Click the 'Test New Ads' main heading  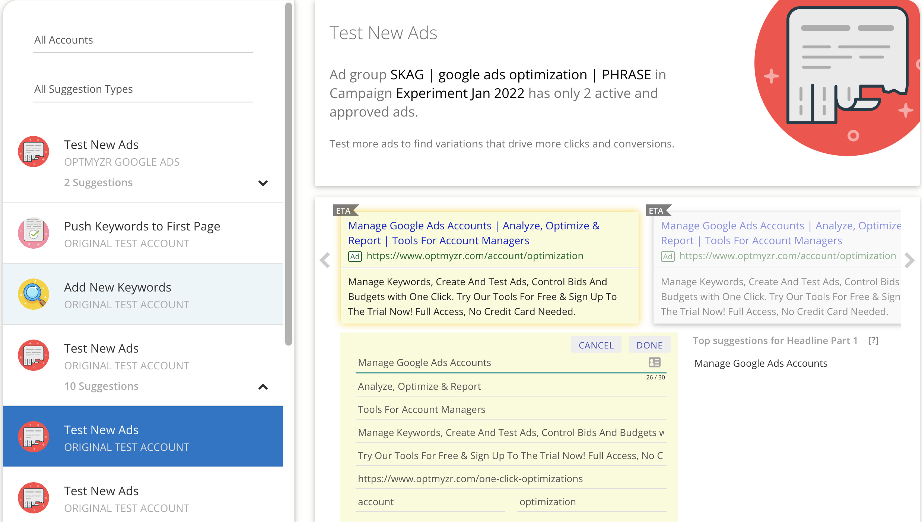pos(383,33)
